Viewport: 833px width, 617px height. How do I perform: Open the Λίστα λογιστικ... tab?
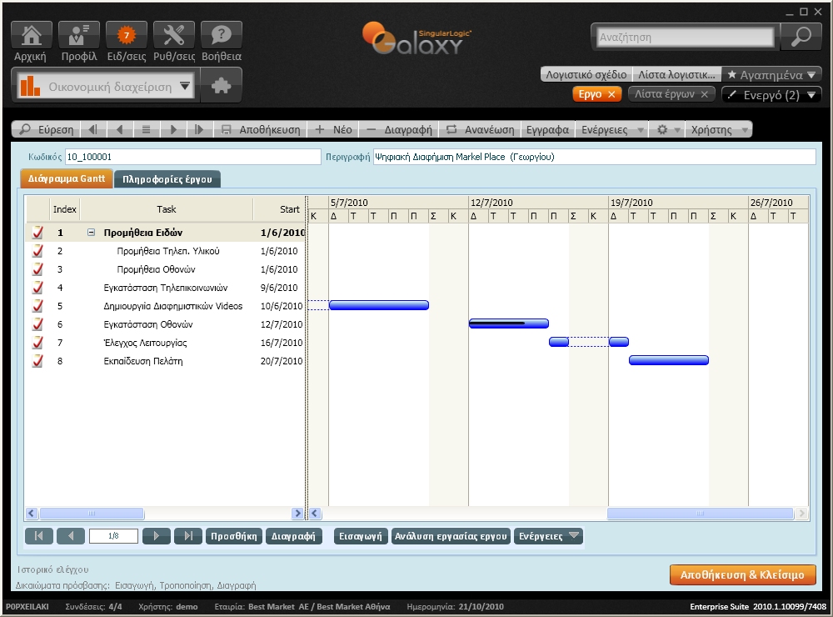(676, 74)
